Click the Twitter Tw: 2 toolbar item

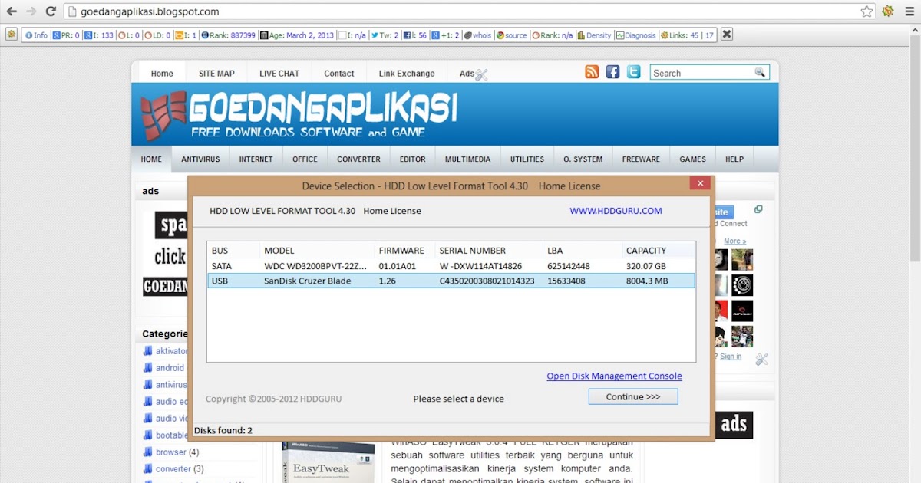[x=385, y=35]
